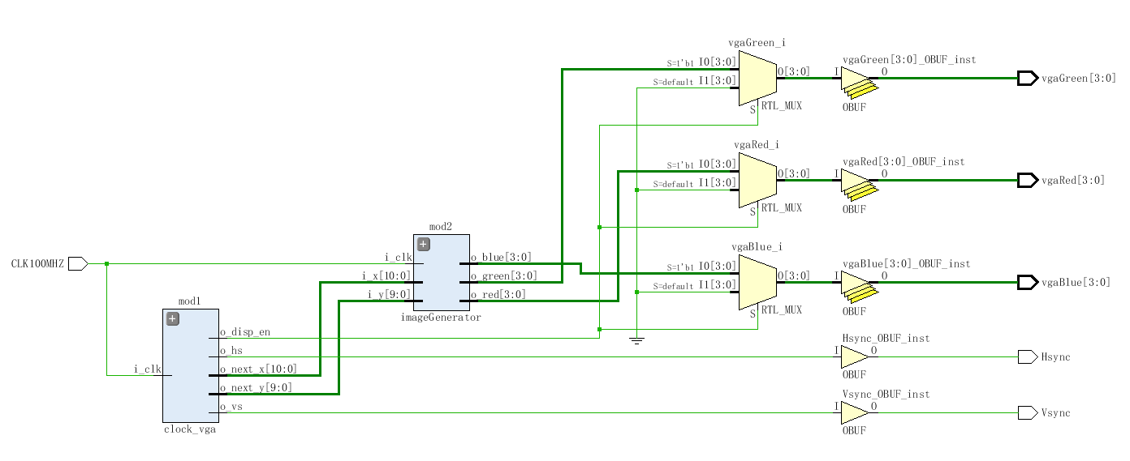Select the vgaRed_i RTL_MUX symbol
The image size is (1130, 461).
(x=757, y=181)
